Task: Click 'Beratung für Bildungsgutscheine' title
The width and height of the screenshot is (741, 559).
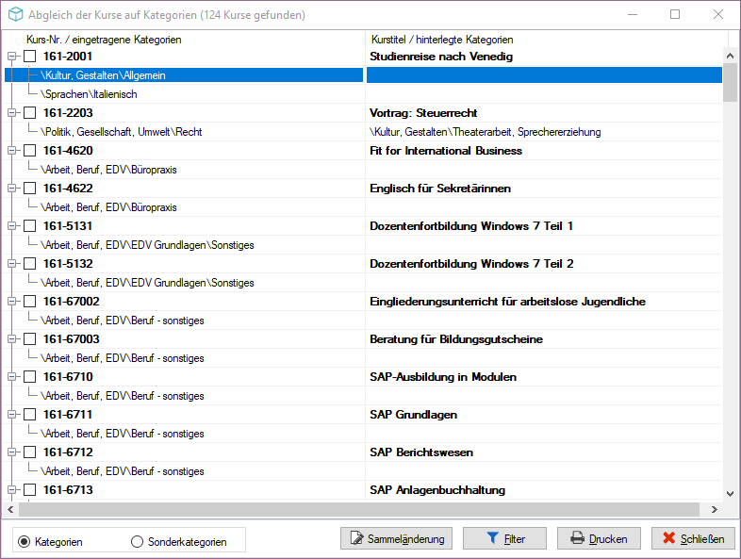Action: [456, 339]
